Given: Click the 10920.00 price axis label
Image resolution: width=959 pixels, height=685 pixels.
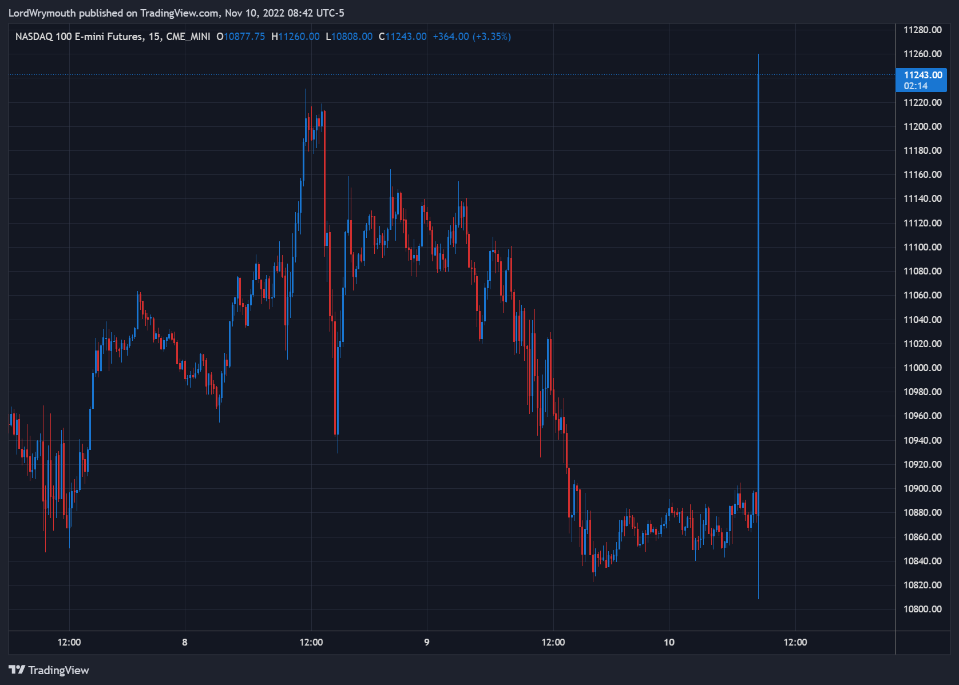Looking at the screenshot, I should pos(922,464).
